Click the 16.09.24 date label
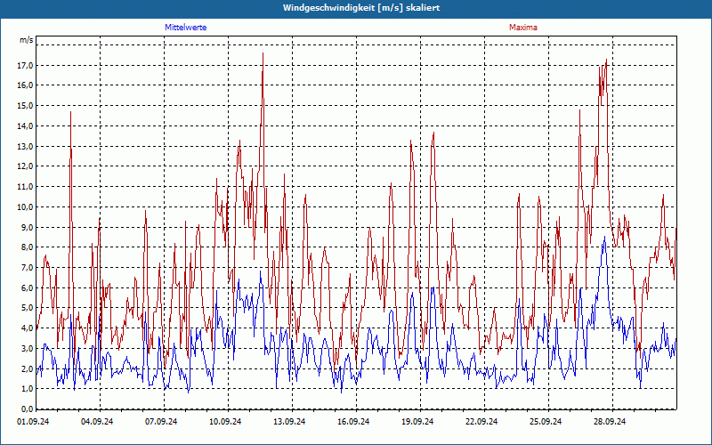 352,422
